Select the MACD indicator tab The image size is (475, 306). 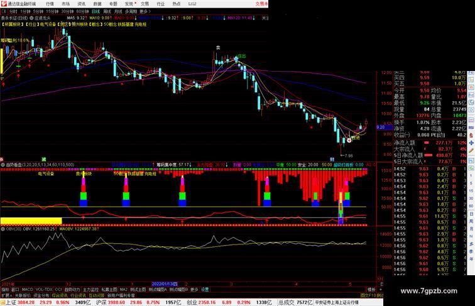pos(28,290)
